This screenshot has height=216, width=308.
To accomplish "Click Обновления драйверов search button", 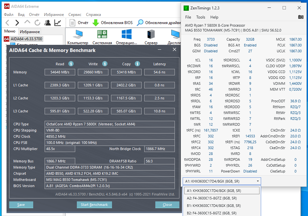I will (x=159, y=23).
